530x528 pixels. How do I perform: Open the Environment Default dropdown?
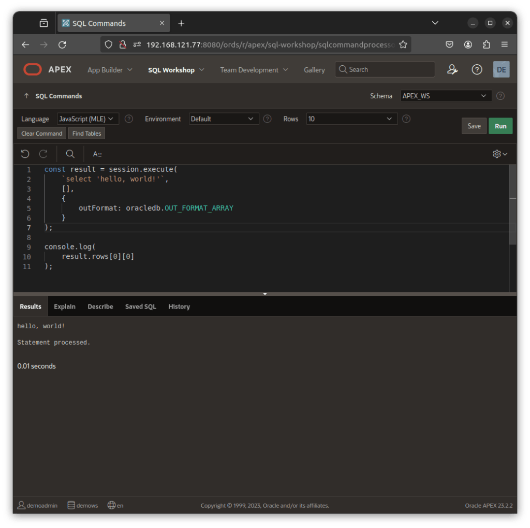pos(224,119)
